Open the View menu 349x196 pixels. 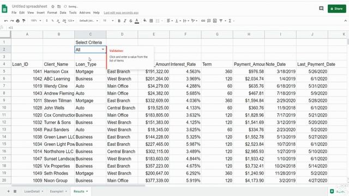coord(31,13)
